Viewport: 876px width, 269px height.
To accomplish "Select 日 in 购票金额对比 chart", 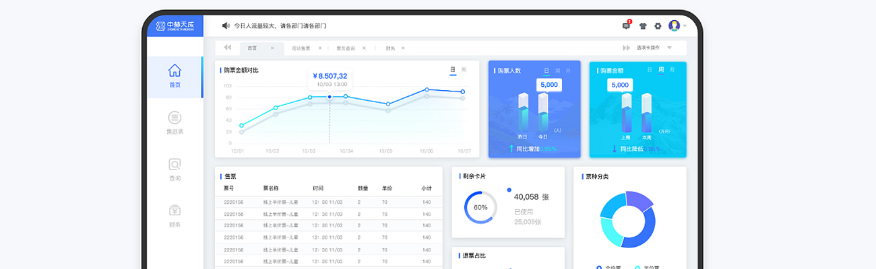I will coord(453,70).
